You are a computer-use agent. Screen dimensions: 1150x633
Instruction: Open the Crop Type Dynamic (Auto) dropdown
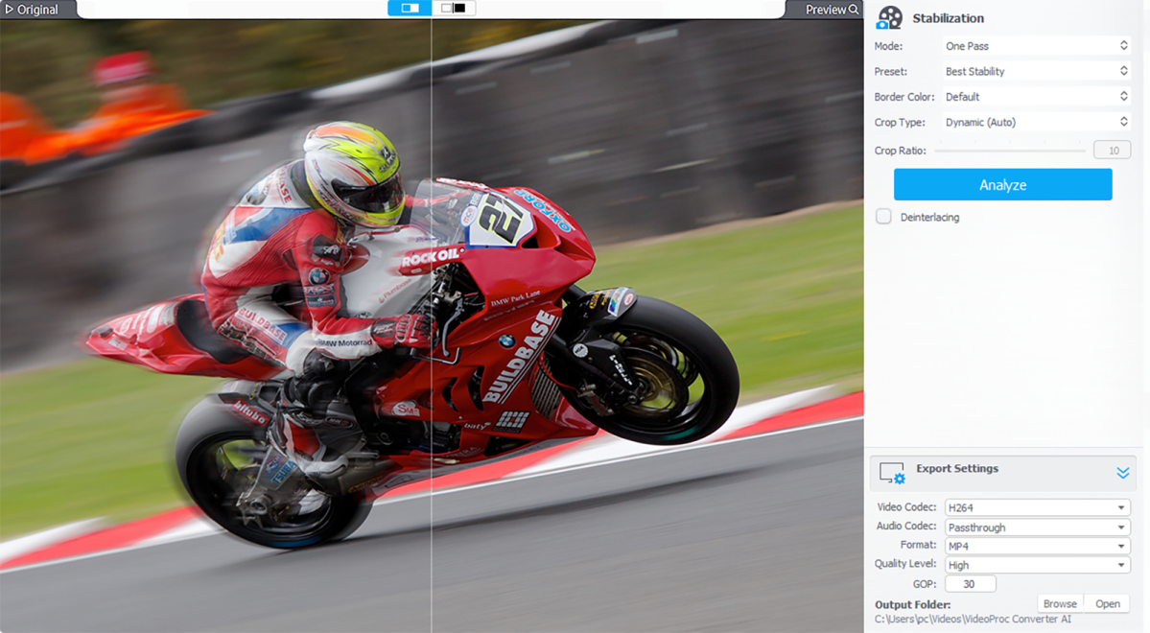coord(1036,122)
